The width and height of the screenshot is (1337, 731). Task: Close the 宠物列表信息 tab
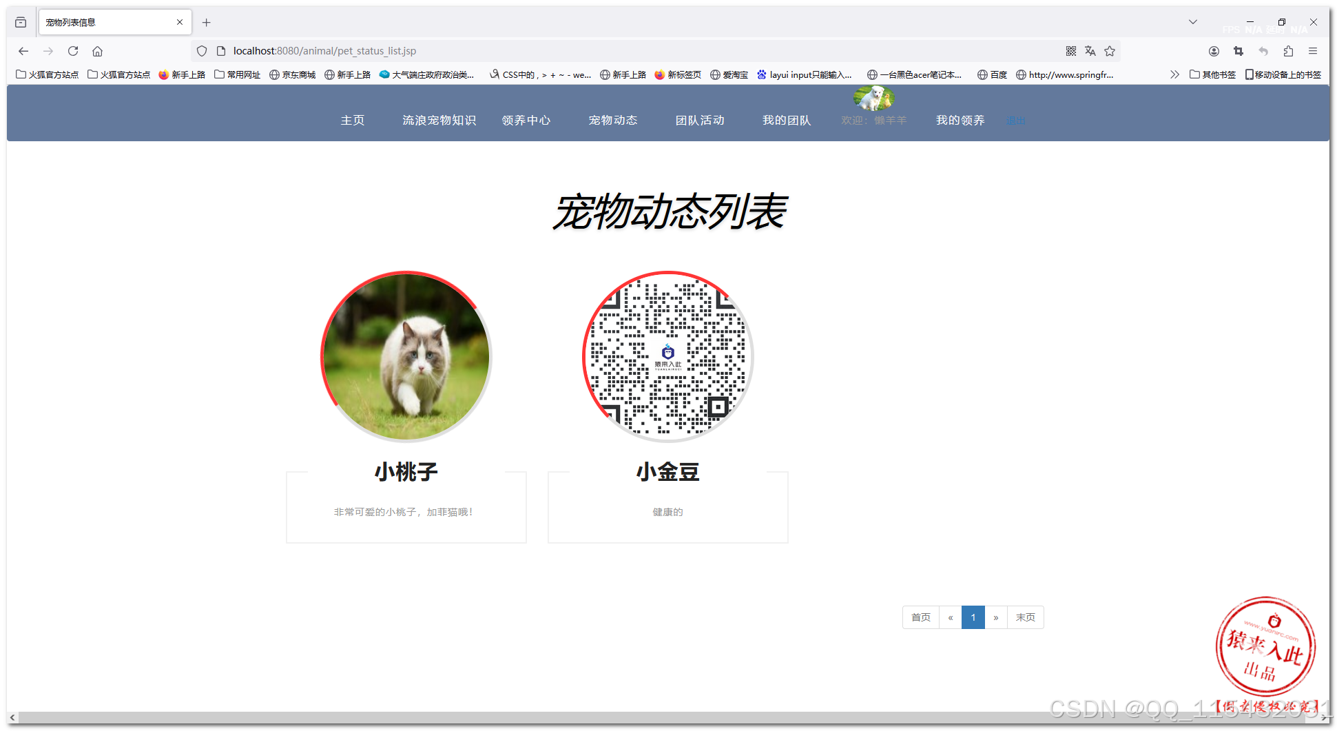pos(180,22)
